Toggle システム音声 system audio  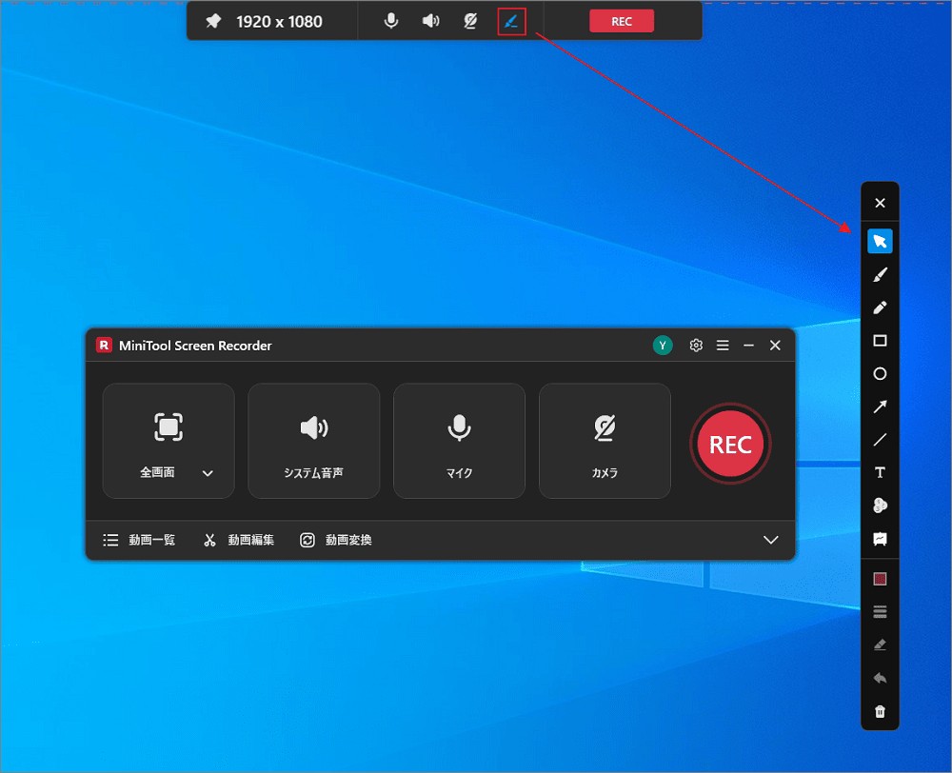314,441
